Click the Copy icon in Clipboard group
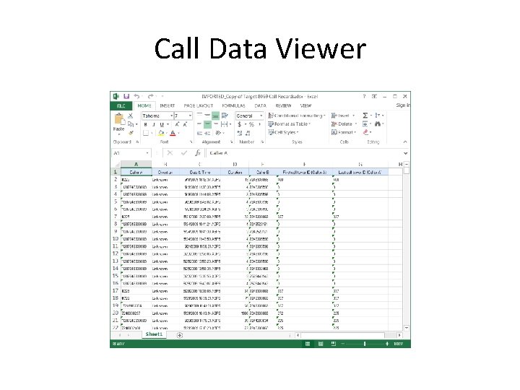This screenshot has width=520, height=390. tap(131, 124)
